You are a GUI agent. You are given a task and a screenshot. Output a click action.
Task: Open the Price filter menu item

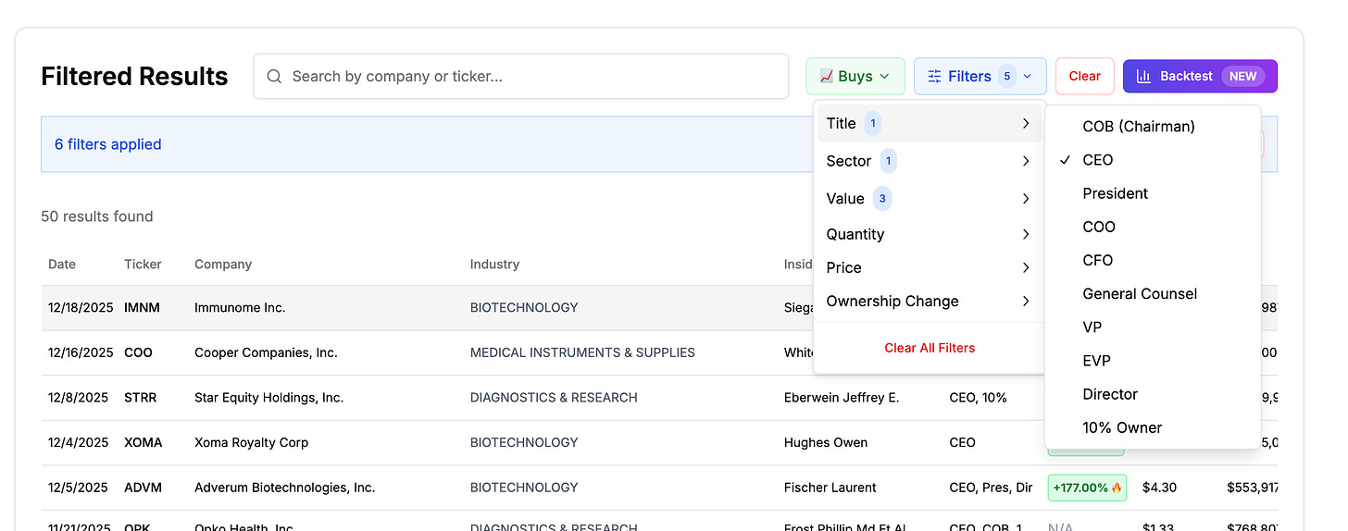pyautogui.click(x=930, y=267)
